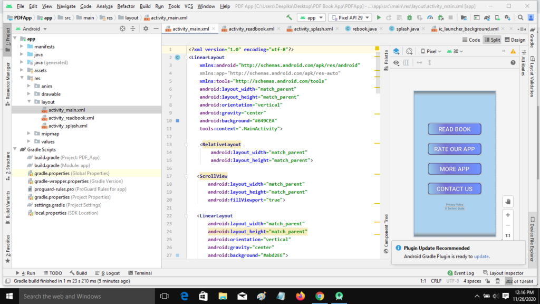Zoom out the preview with minus button
This screenshot has width=540, height=304.
pyautogui.click(x=508, y=225)
